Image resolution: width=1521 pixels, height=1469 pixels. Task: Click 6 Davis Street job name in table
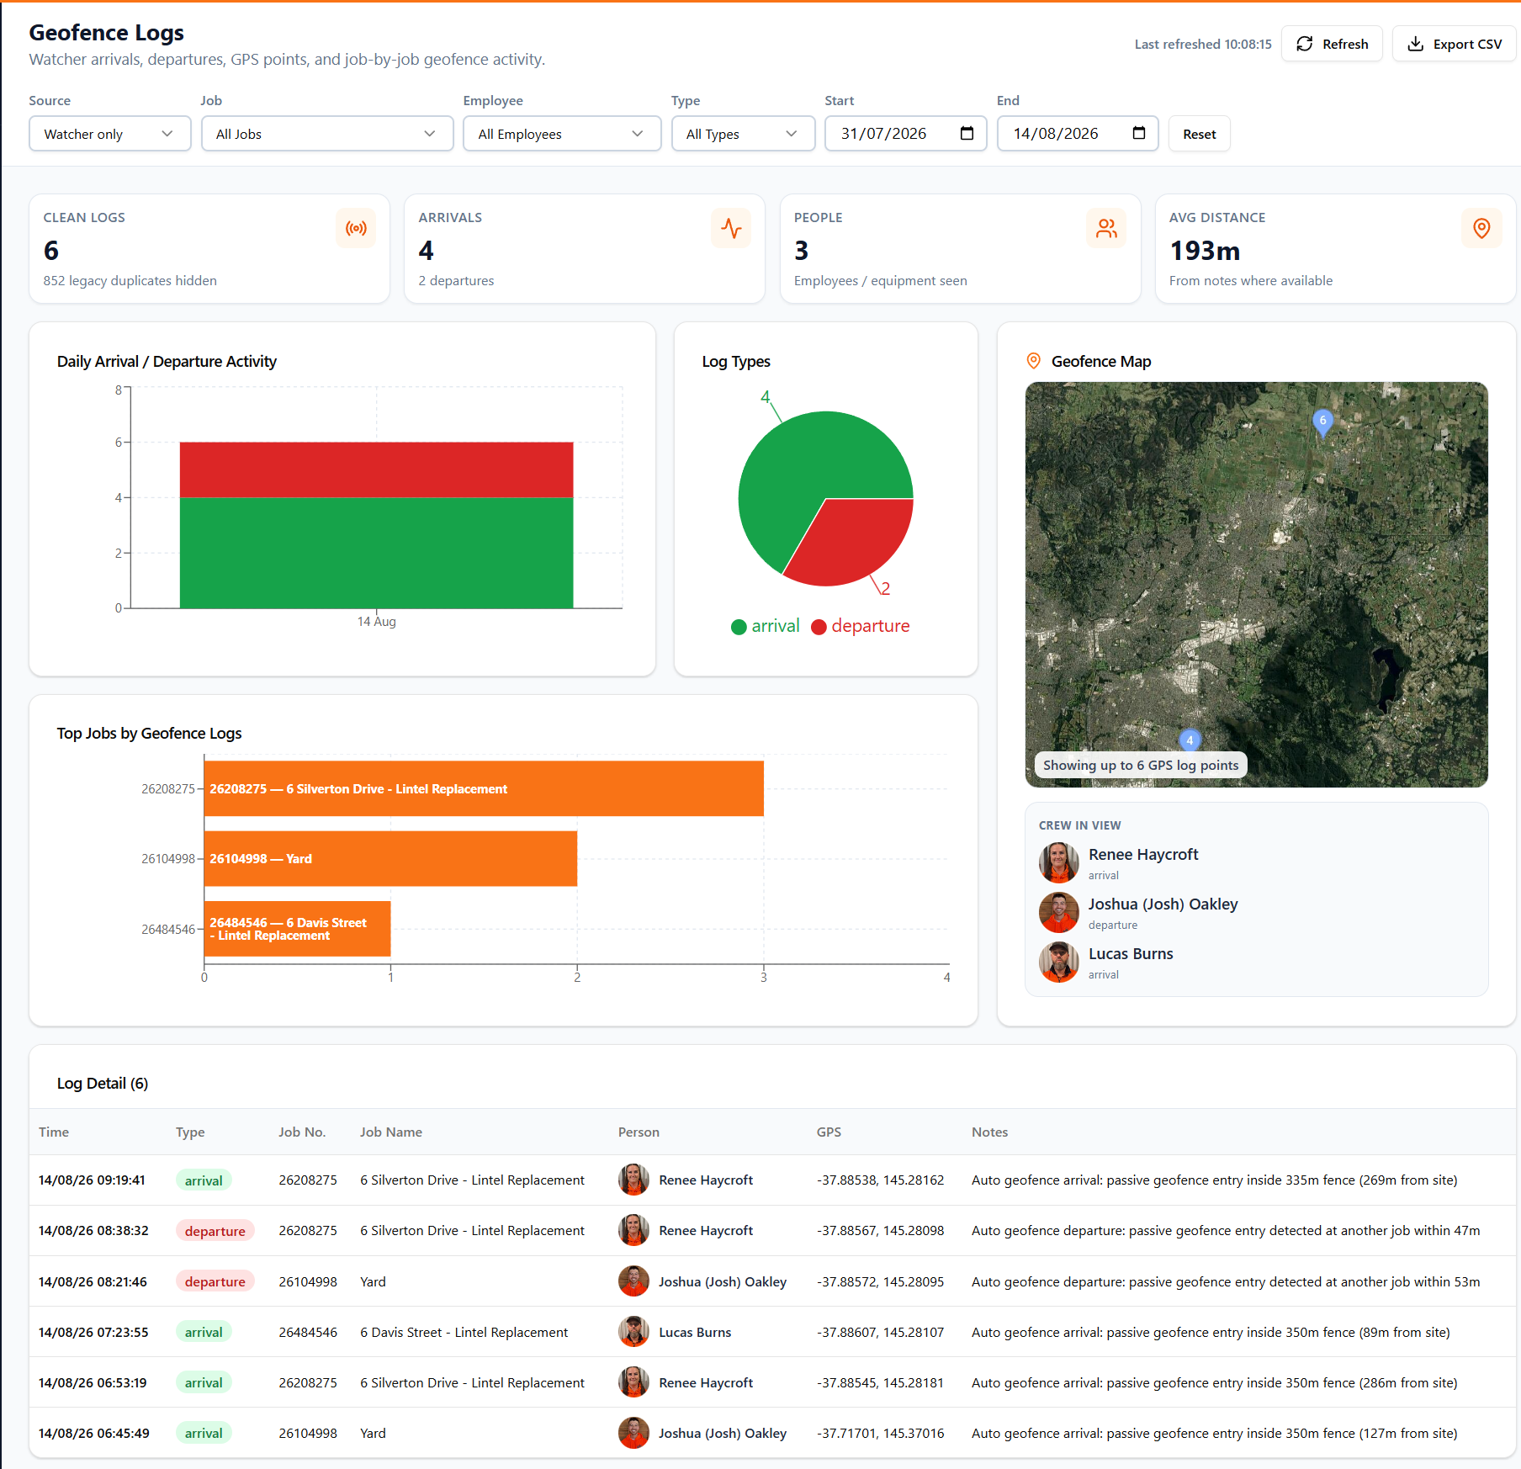click(464, 1332)
